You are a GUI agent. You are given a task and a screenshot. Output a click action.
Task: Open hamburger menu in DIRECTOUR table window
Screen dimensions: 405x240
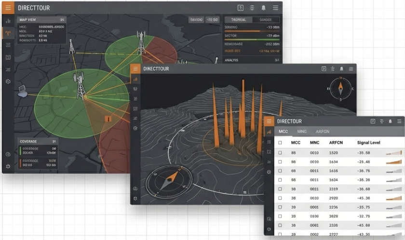[269, 121]
